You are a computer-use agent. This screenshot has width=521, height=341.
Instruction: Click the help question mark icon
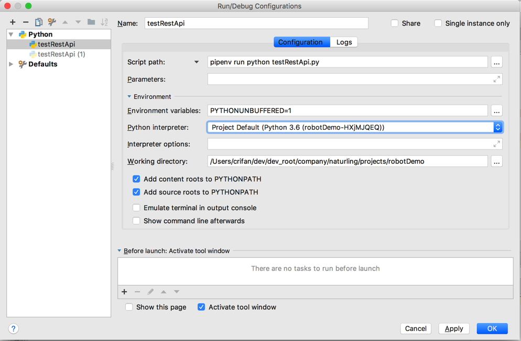[x=14, y=328]
